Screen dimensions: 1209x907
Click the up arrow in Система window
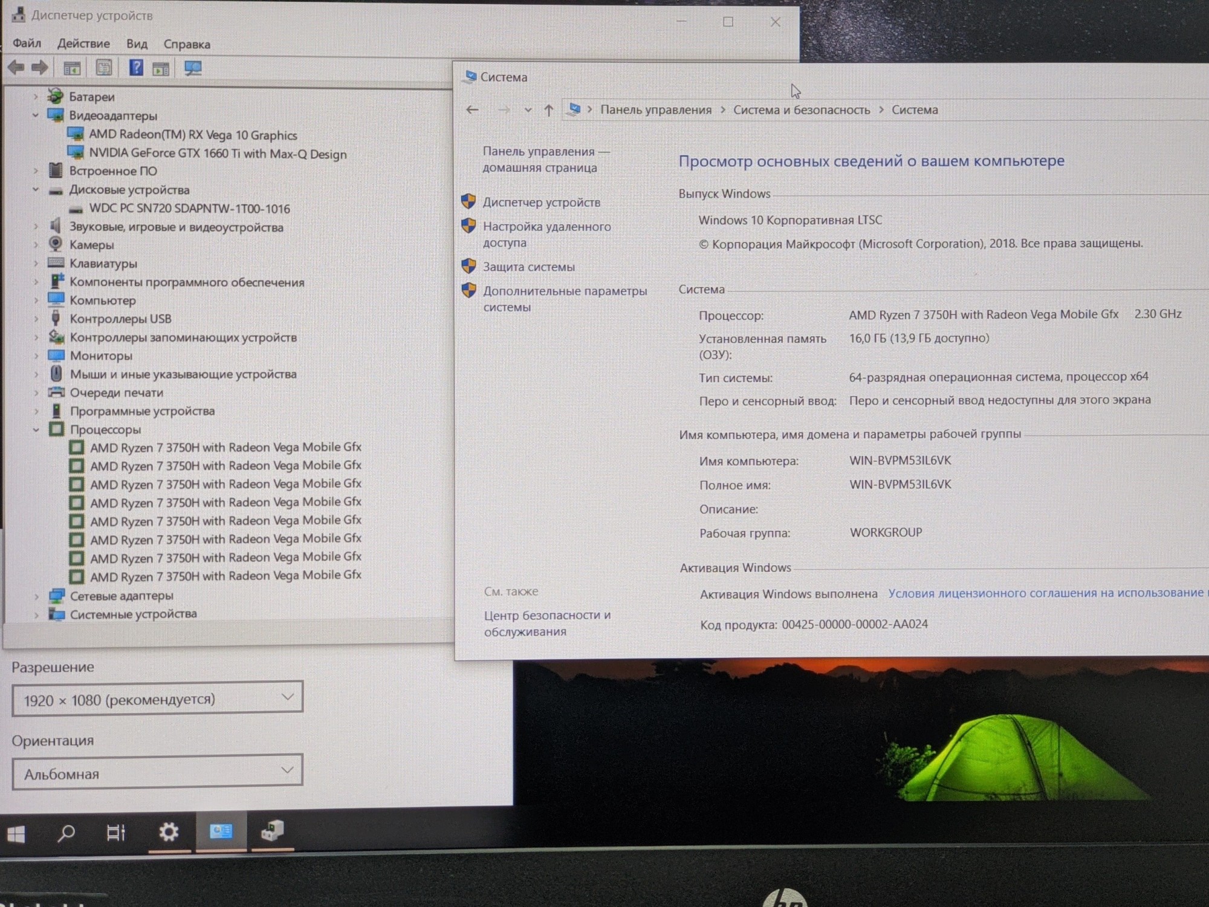click(x=548, y=110)
